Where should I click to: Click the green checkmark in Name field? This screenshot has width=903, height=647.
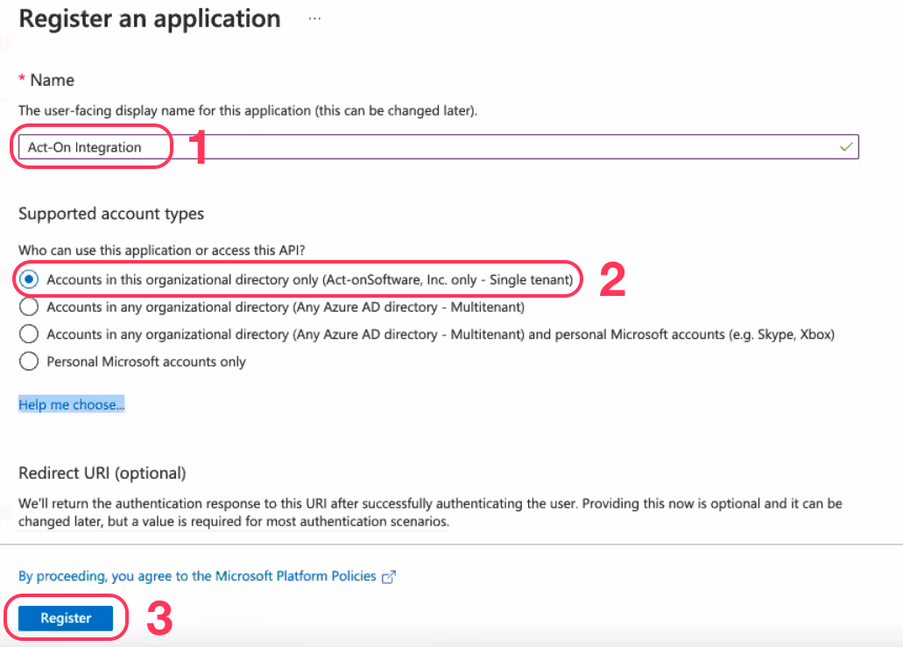point(846,147)
